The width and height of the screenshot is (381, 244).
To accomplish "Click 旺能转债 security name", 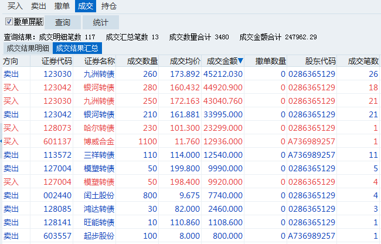I will coord(99,222).
